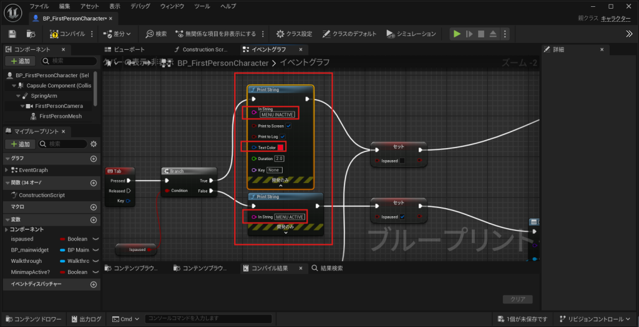Expand the EventGraph tree item
The width and height of the screenshot is (639, 327).
point(6,170)
